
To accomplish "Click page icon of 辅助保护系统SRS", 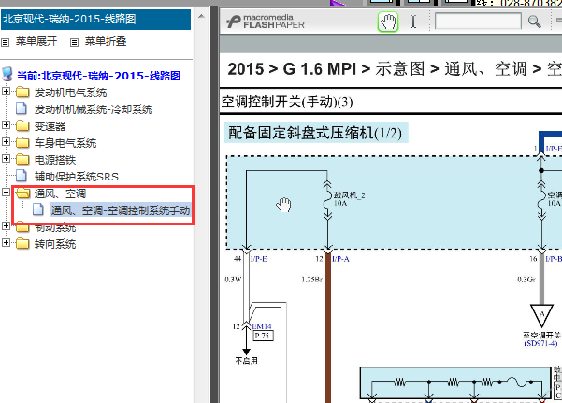I will pyautogui.click(x=22, y=176).
